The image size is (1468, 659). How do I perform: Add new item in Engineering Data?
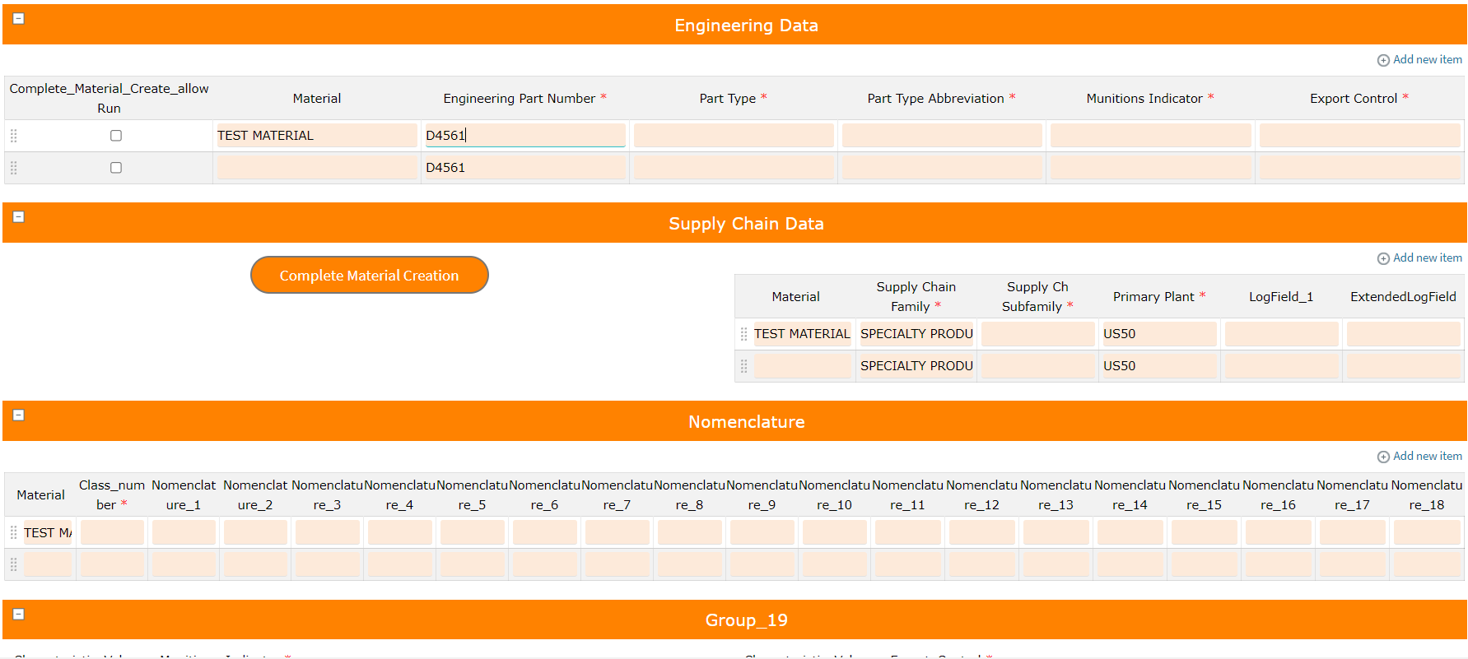(1419, 60)
